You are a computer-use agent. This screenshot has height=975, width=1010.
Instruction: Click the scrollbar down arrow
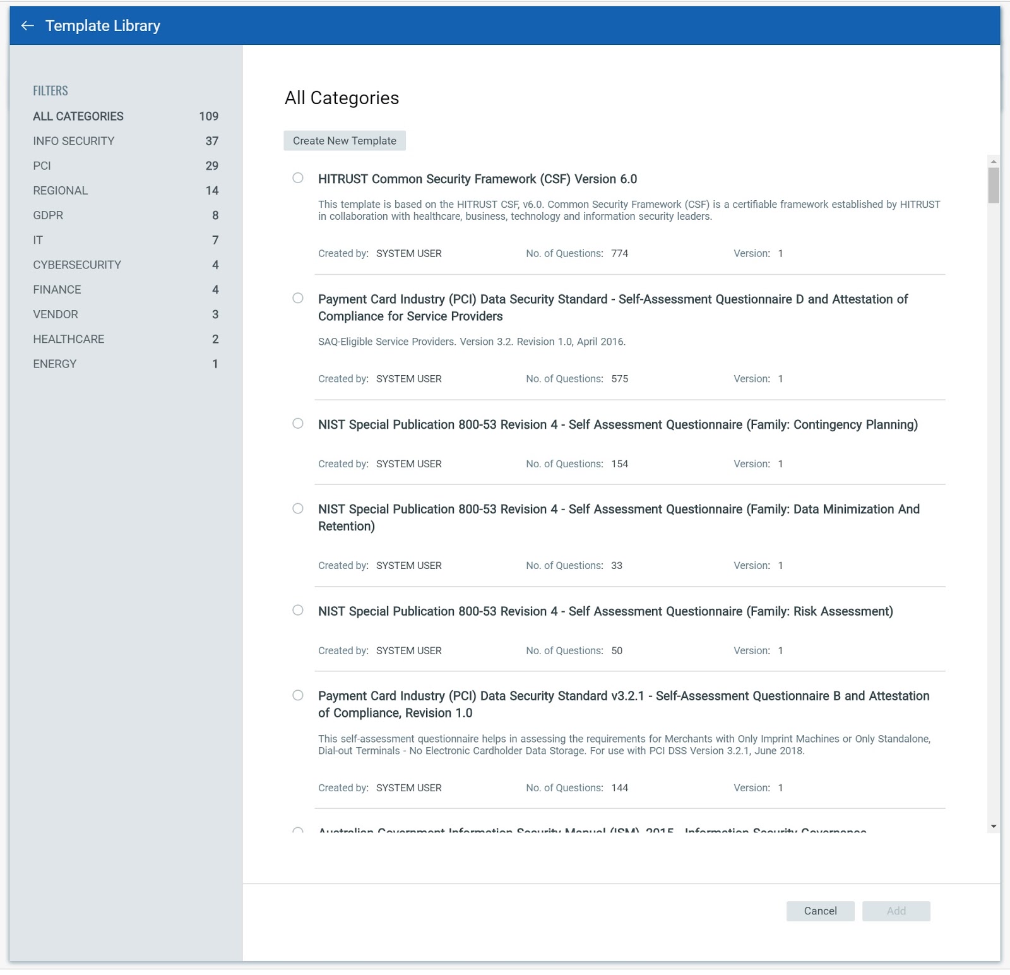tap(994, 827)
